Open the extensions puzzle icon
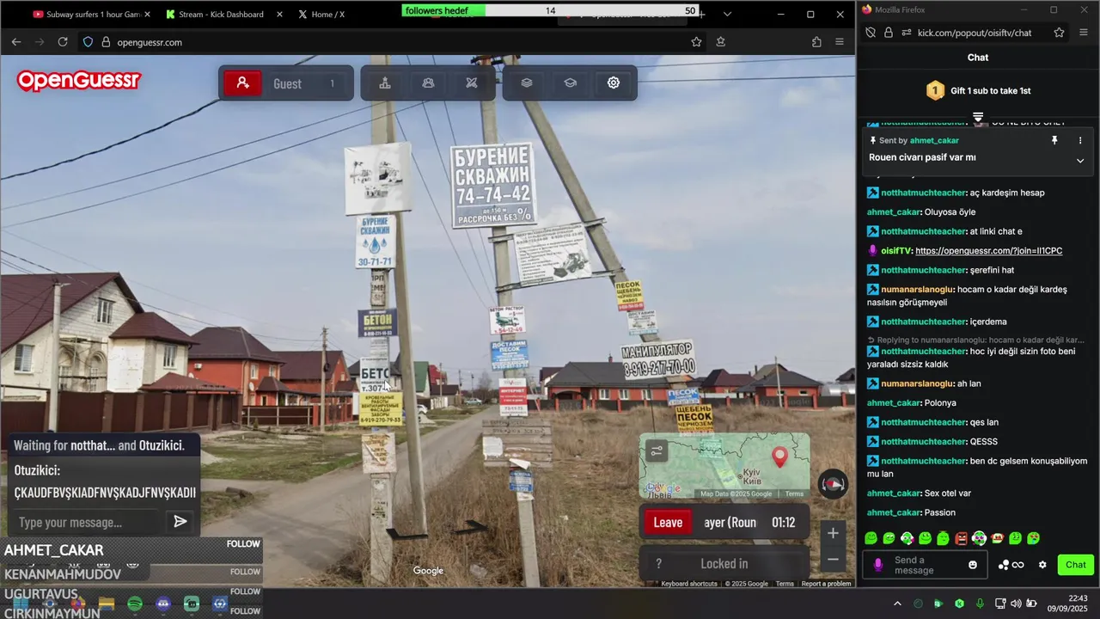The width and height of the screenshot is (1100, 619). tap(816, 42)
